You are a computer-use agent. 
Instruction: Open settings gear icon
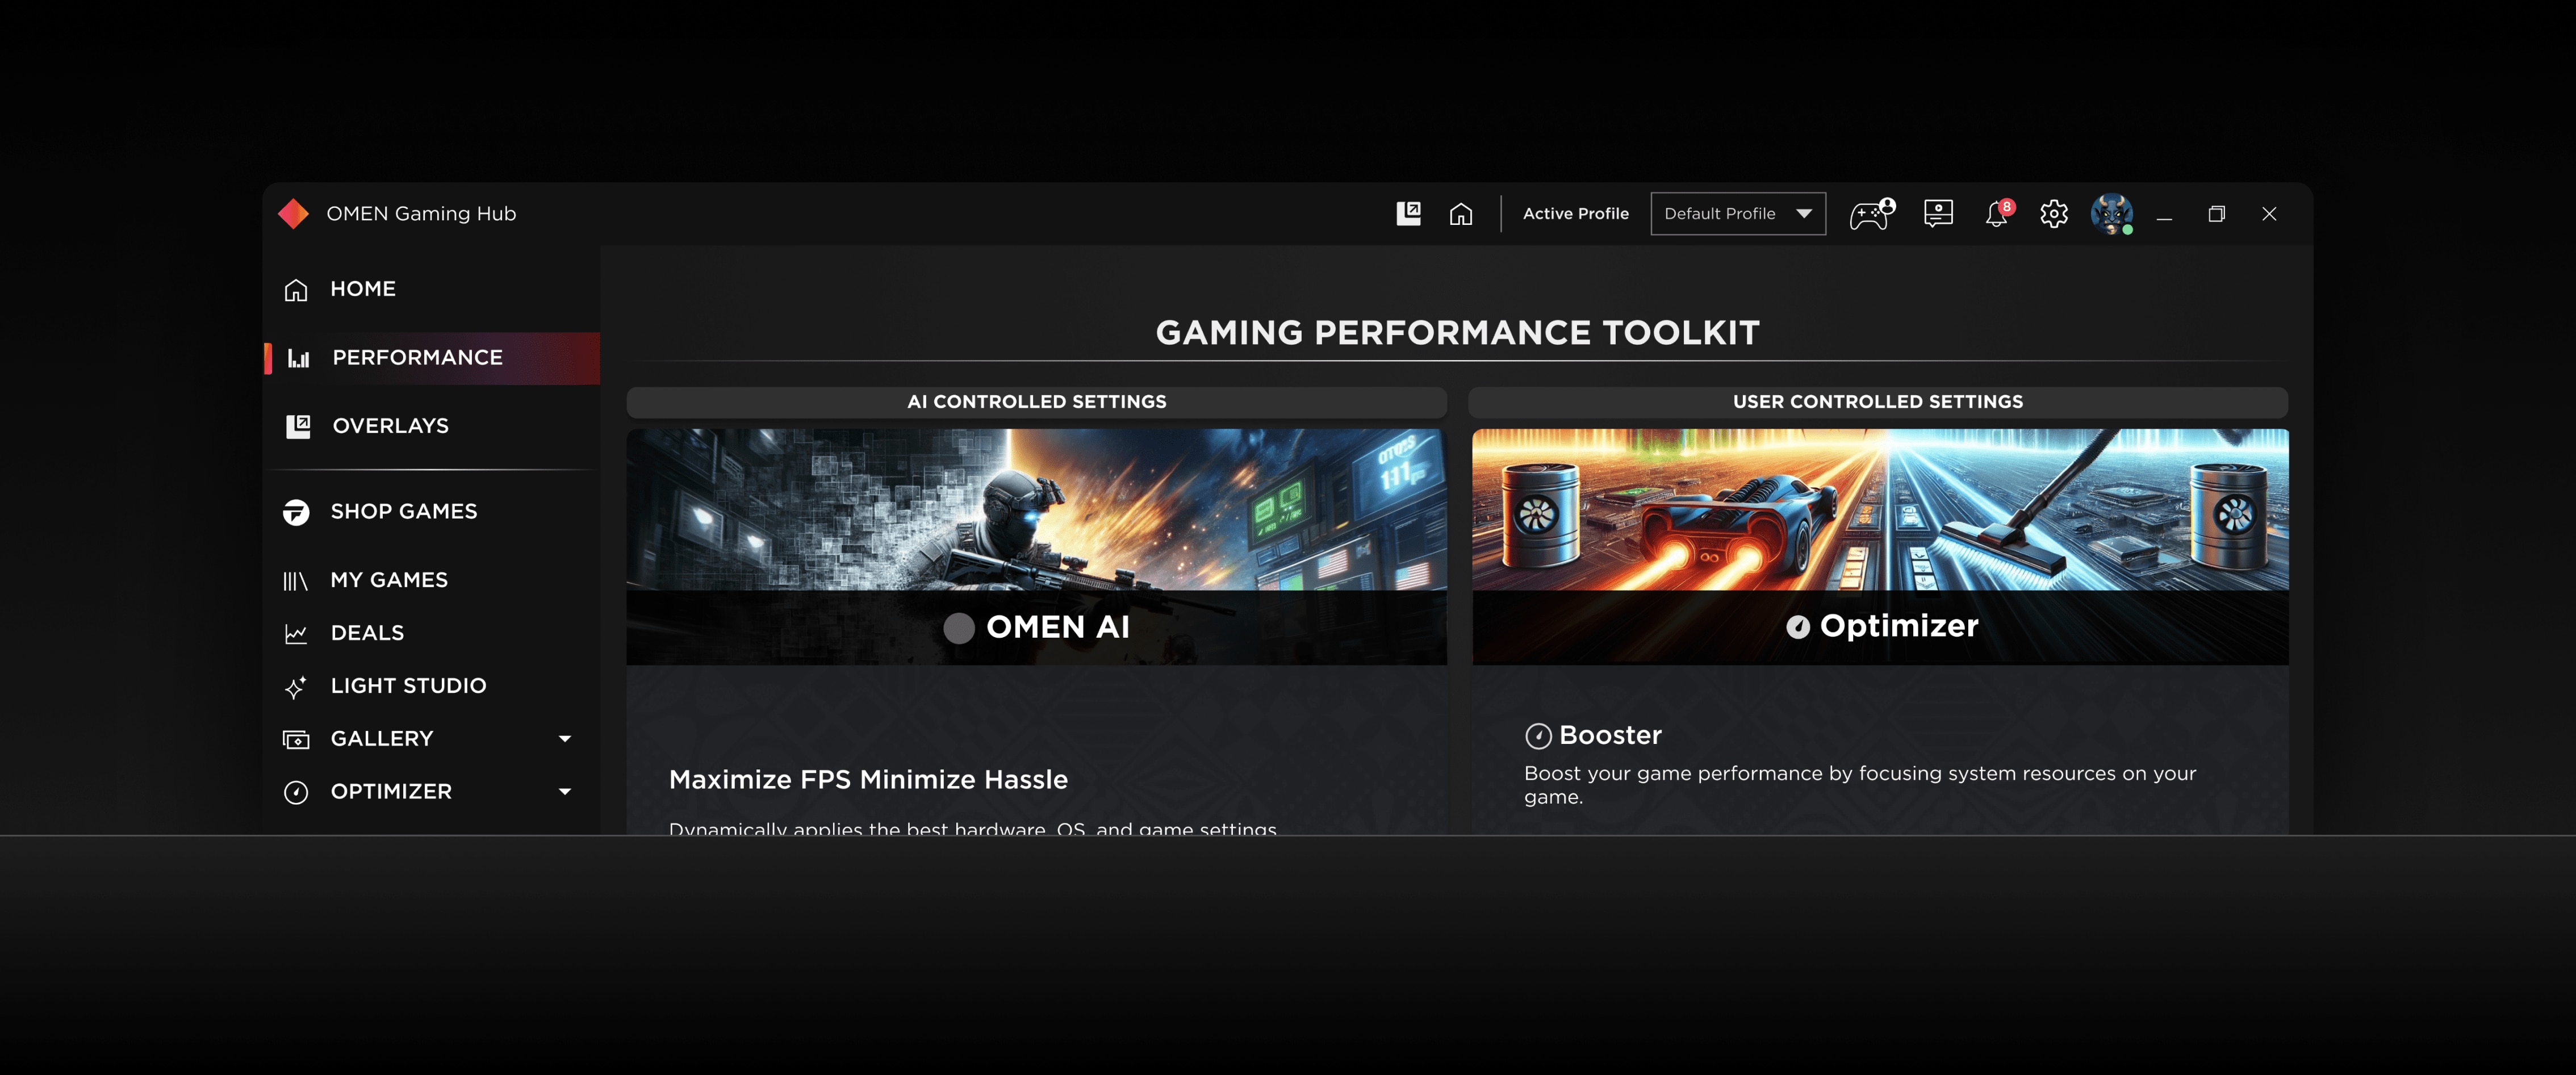2053,214
